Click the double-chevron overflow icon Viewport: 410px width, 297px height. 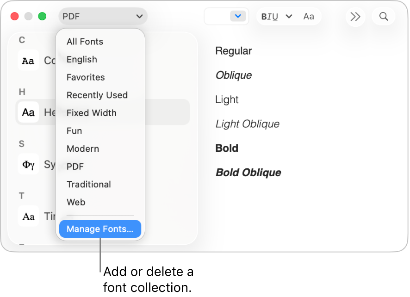[x=355, y=16]
